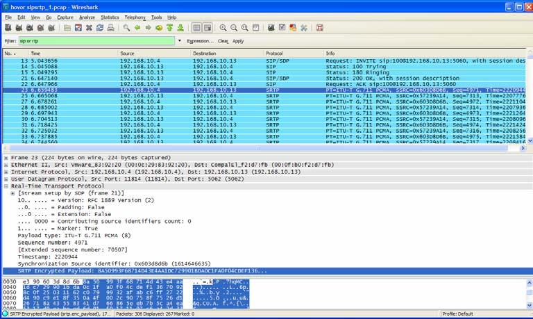Collapse Real-Time Transport Protocol section

(x=6, y=186)
